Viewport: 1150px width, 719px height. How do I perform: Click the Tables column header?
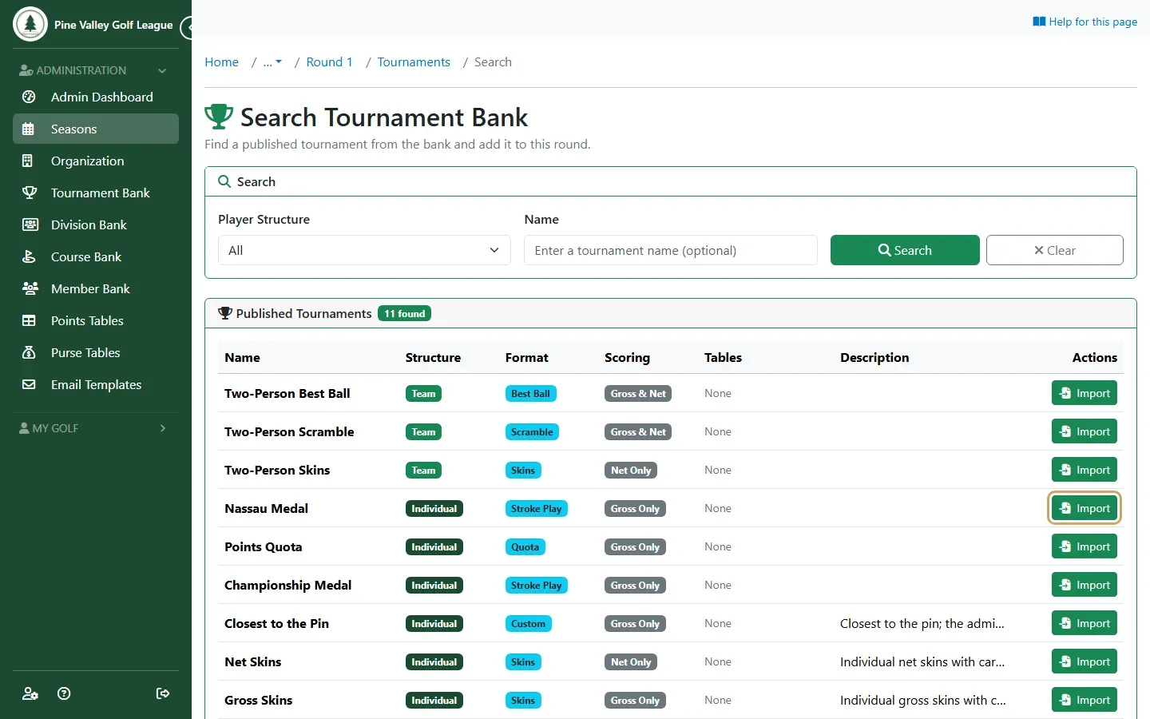point(723,357)
